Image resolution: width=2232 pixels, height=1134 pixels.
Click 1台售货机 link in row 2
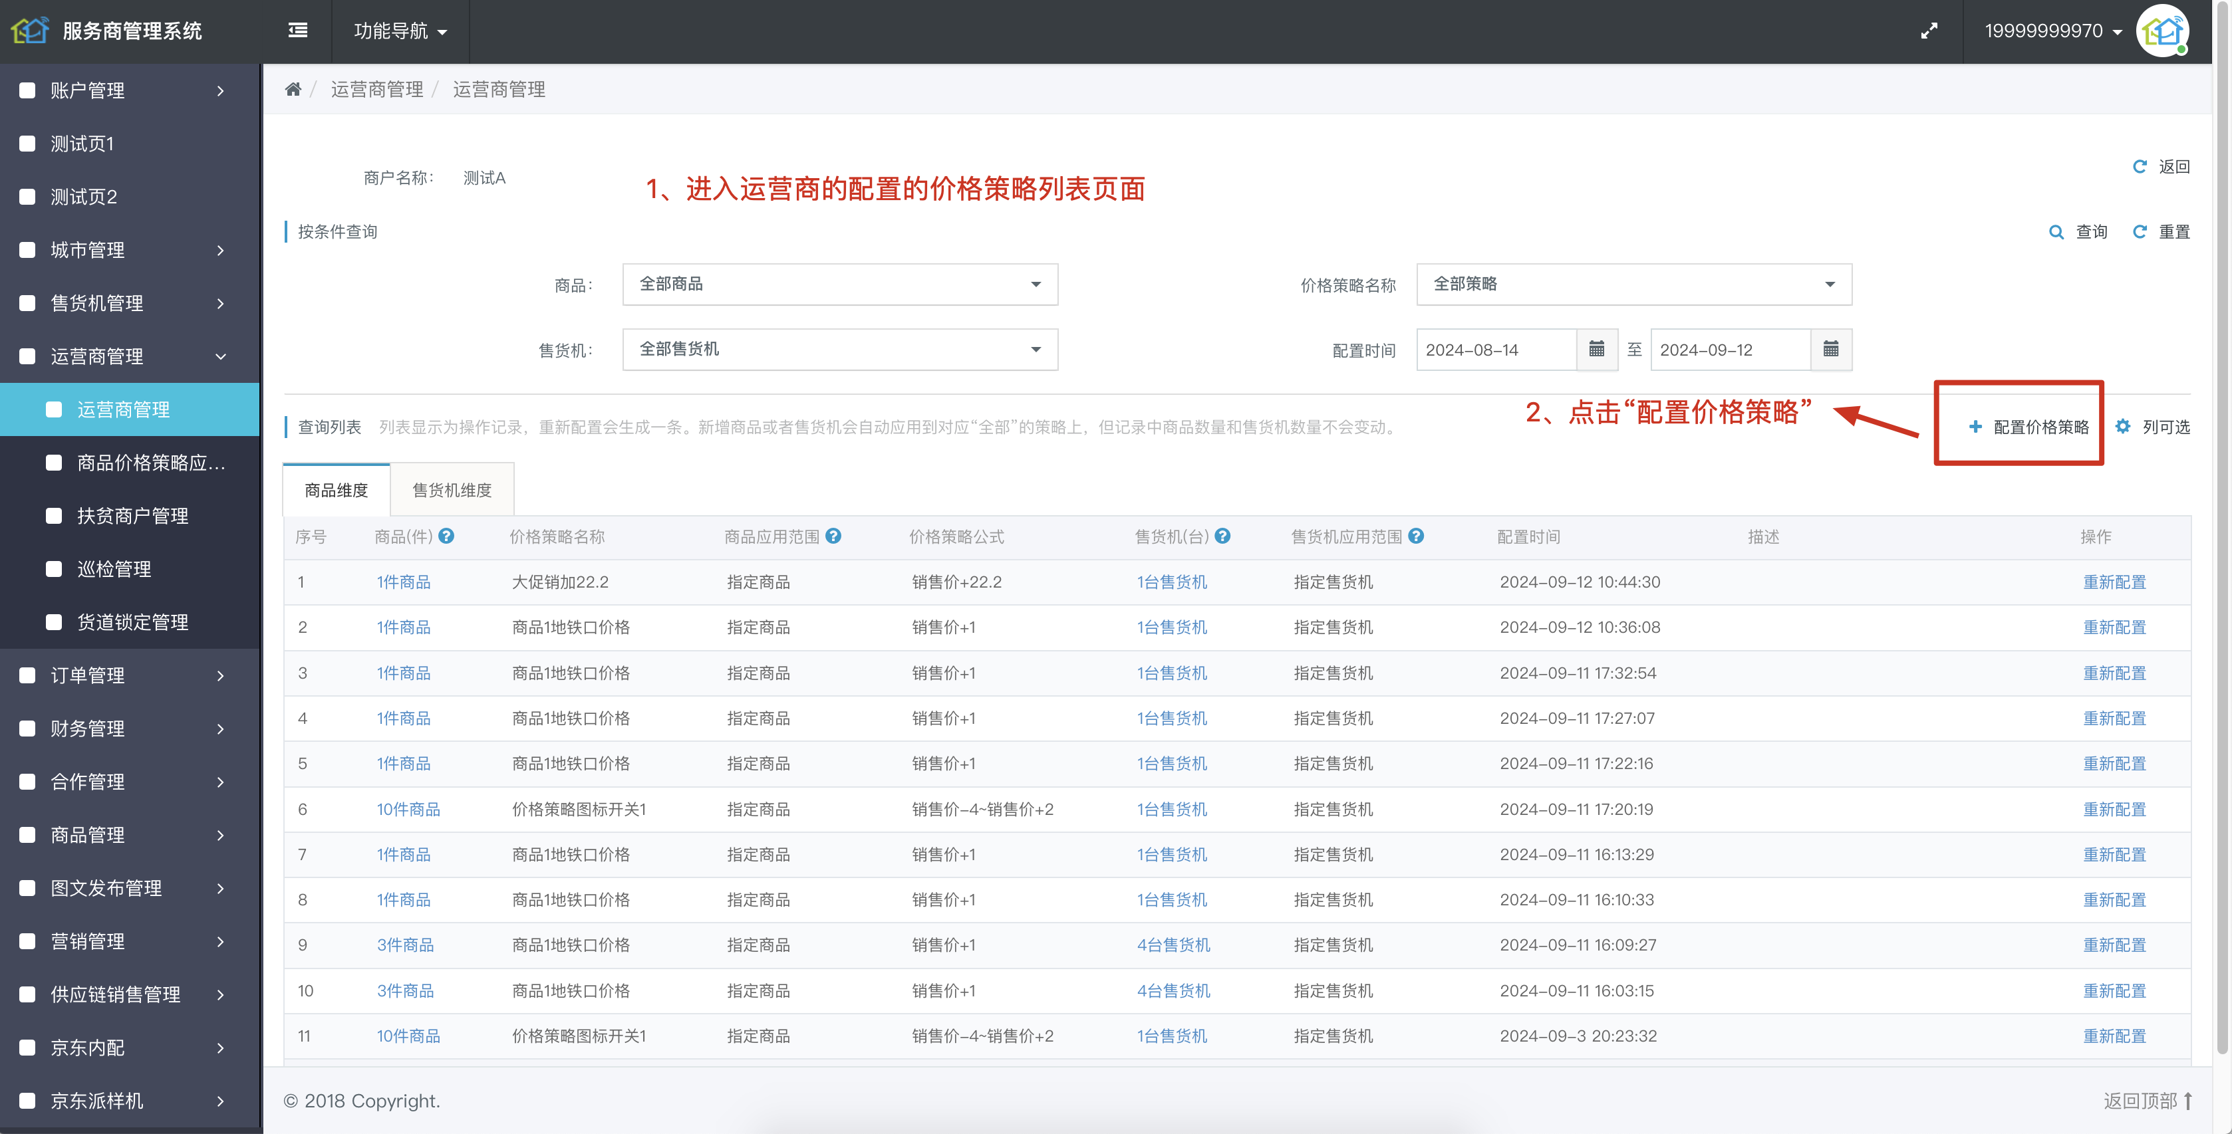[x=1171, y=627]
